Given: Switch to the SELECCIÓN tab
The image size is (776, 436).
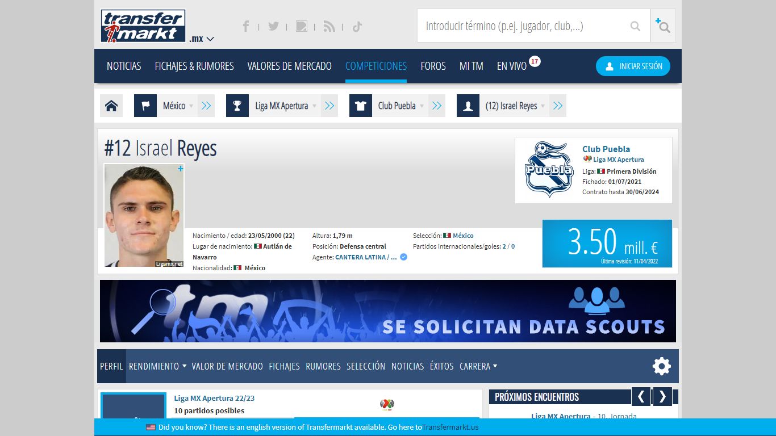Looking at the screenshot, I should click(366, 366).
